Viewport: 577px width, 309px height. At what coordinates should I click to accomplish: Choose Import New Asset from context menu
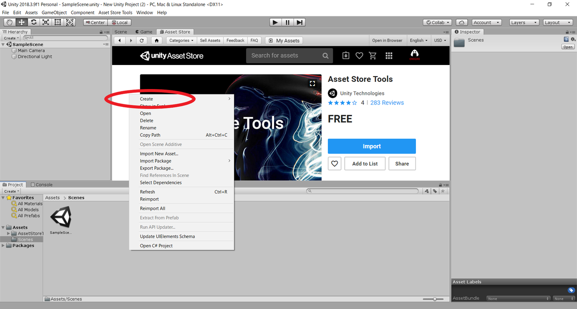182,154
